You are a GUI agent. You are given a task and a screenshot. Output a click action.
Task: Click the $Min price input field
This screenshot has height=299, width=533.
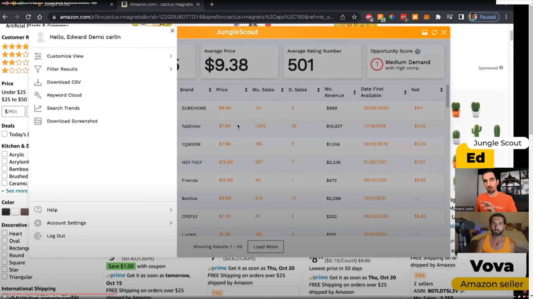click(x=13, y=111)
